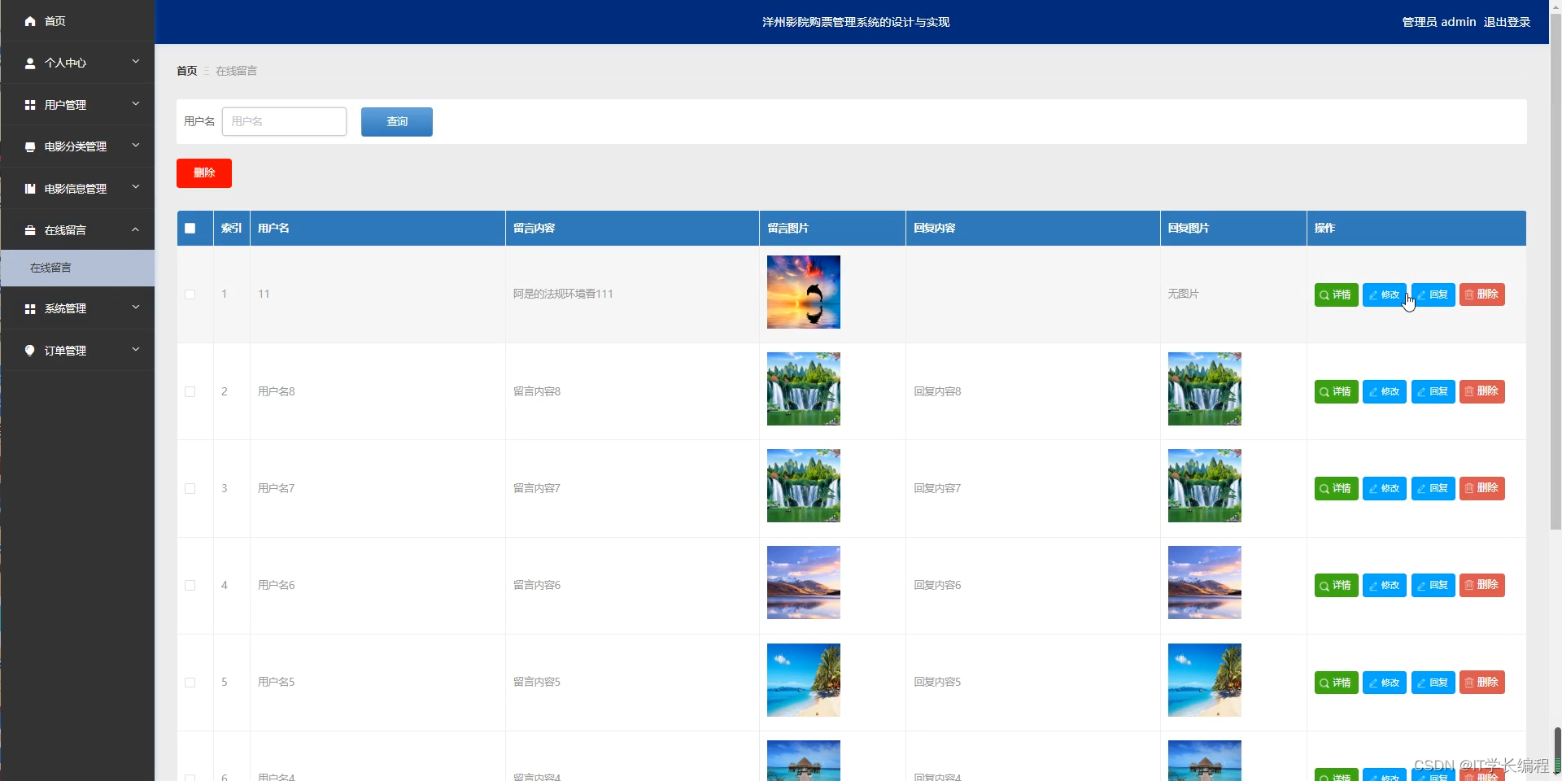
Task: Click the icon beside 电影信息管理
Action: click(30, 189)
